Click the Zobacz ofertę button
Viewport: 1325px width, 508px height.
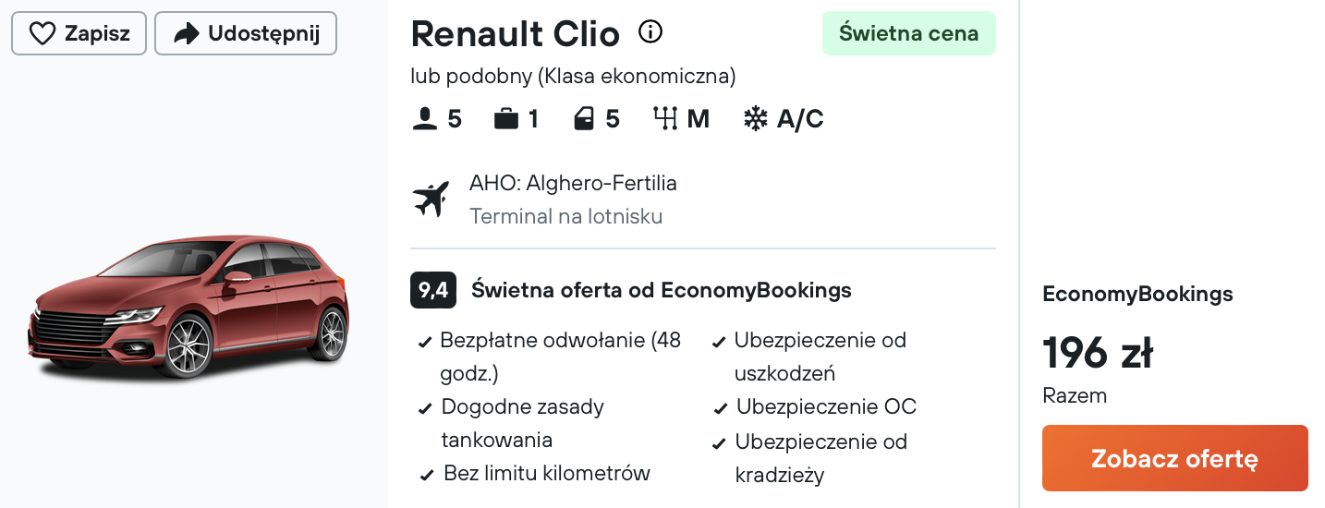1175,458
